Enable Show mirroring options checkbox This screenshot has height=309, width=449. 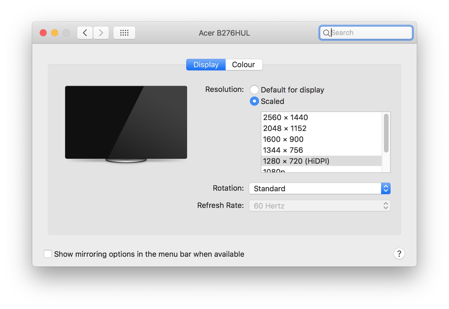[48, 254]
